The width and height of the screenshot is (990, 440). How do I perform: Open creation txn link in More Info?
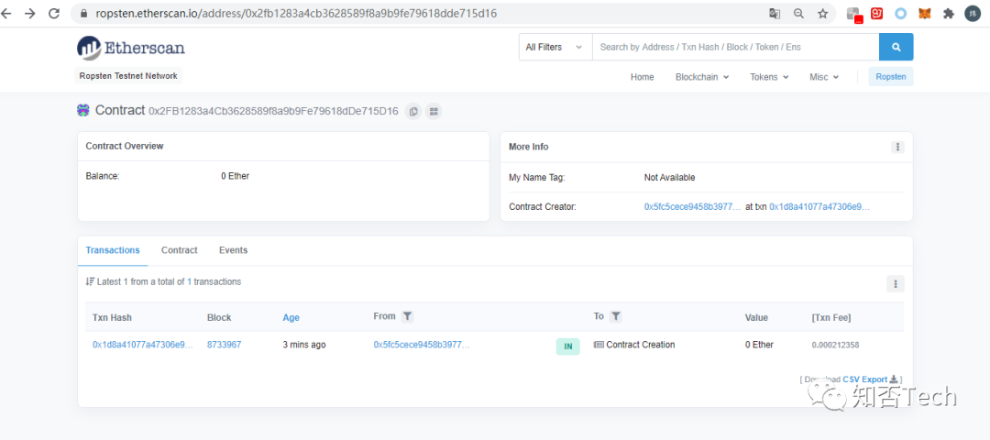819,207
